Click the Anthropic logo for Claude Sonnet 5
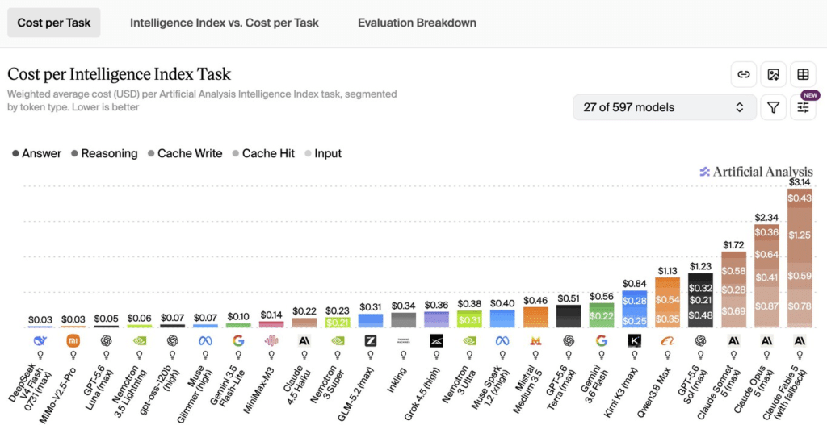 point(733,341)
